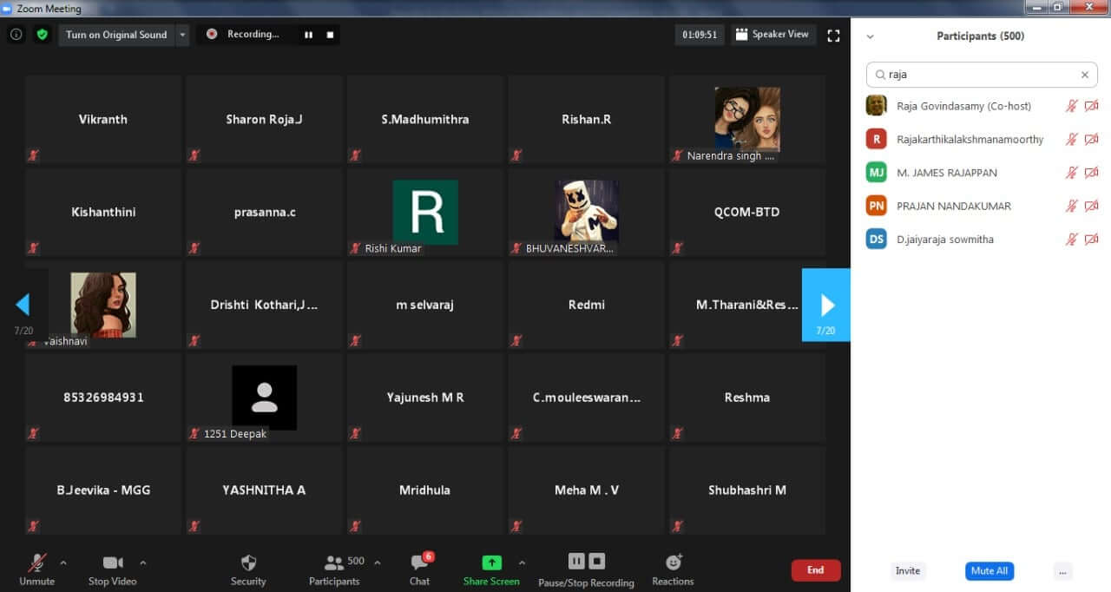Expand the Original Sound dropdown arrow
Screen dimensions: 1111x592
tap(182, 35)
